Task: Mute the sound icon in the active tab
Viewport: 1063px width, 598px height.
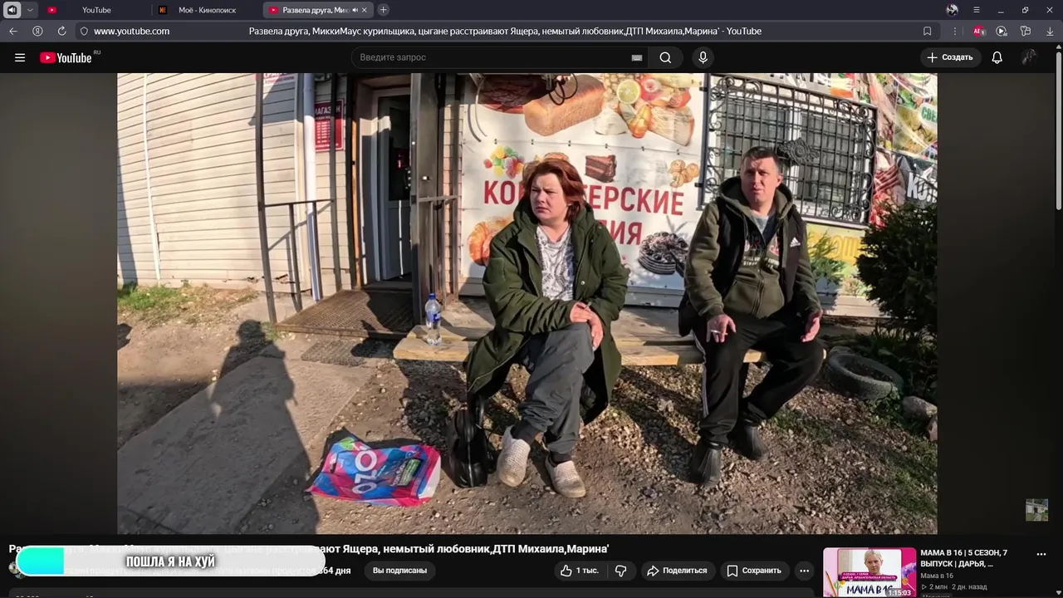Action: pyautogui.click(x=355, y=10)
